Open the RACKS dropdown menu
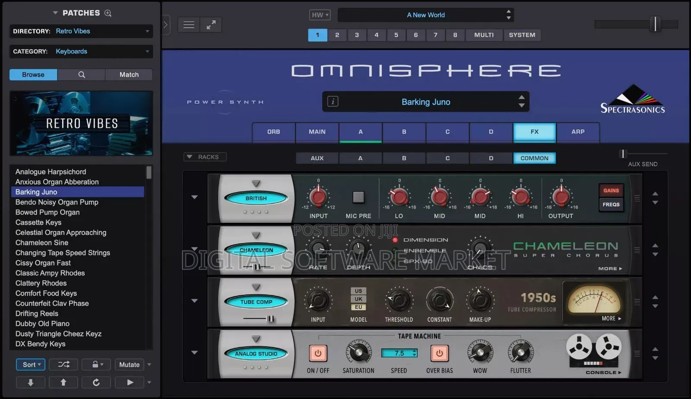 coord(205,157)
